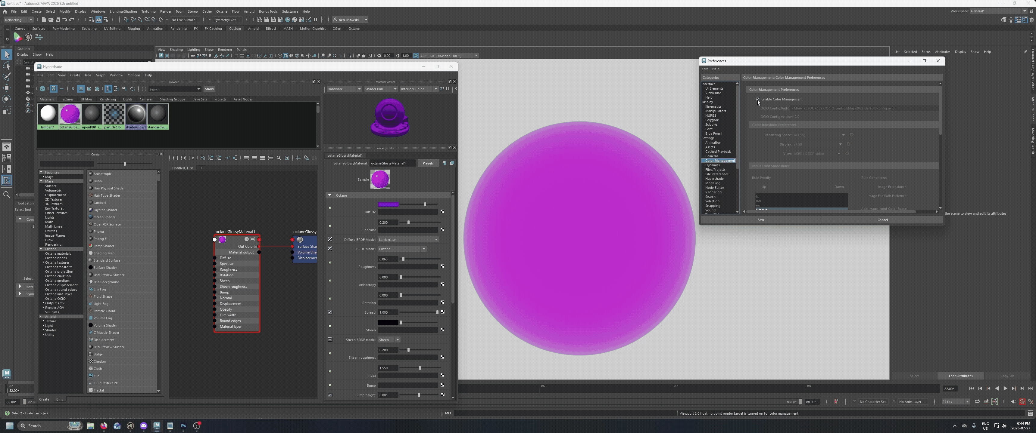Open the Hardware renderer dropdown in Material Viewer
Viewport: 1036px width, 433px height.
point(344,89)
